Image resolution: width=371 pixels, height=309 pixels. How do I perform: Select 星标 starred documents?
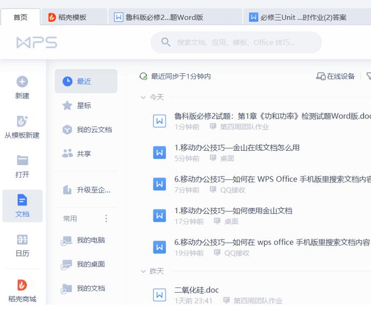tap(84, 106)
